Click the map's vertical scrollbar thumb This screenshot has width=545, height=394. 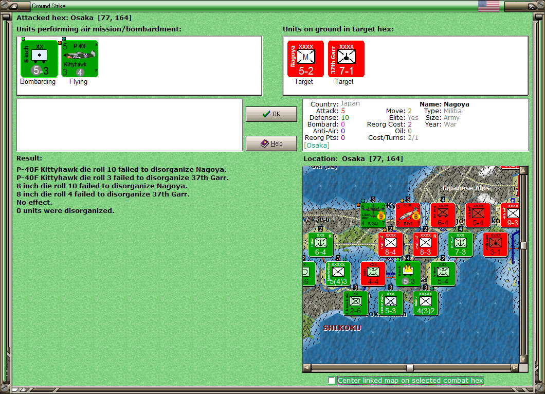(523, 245)
